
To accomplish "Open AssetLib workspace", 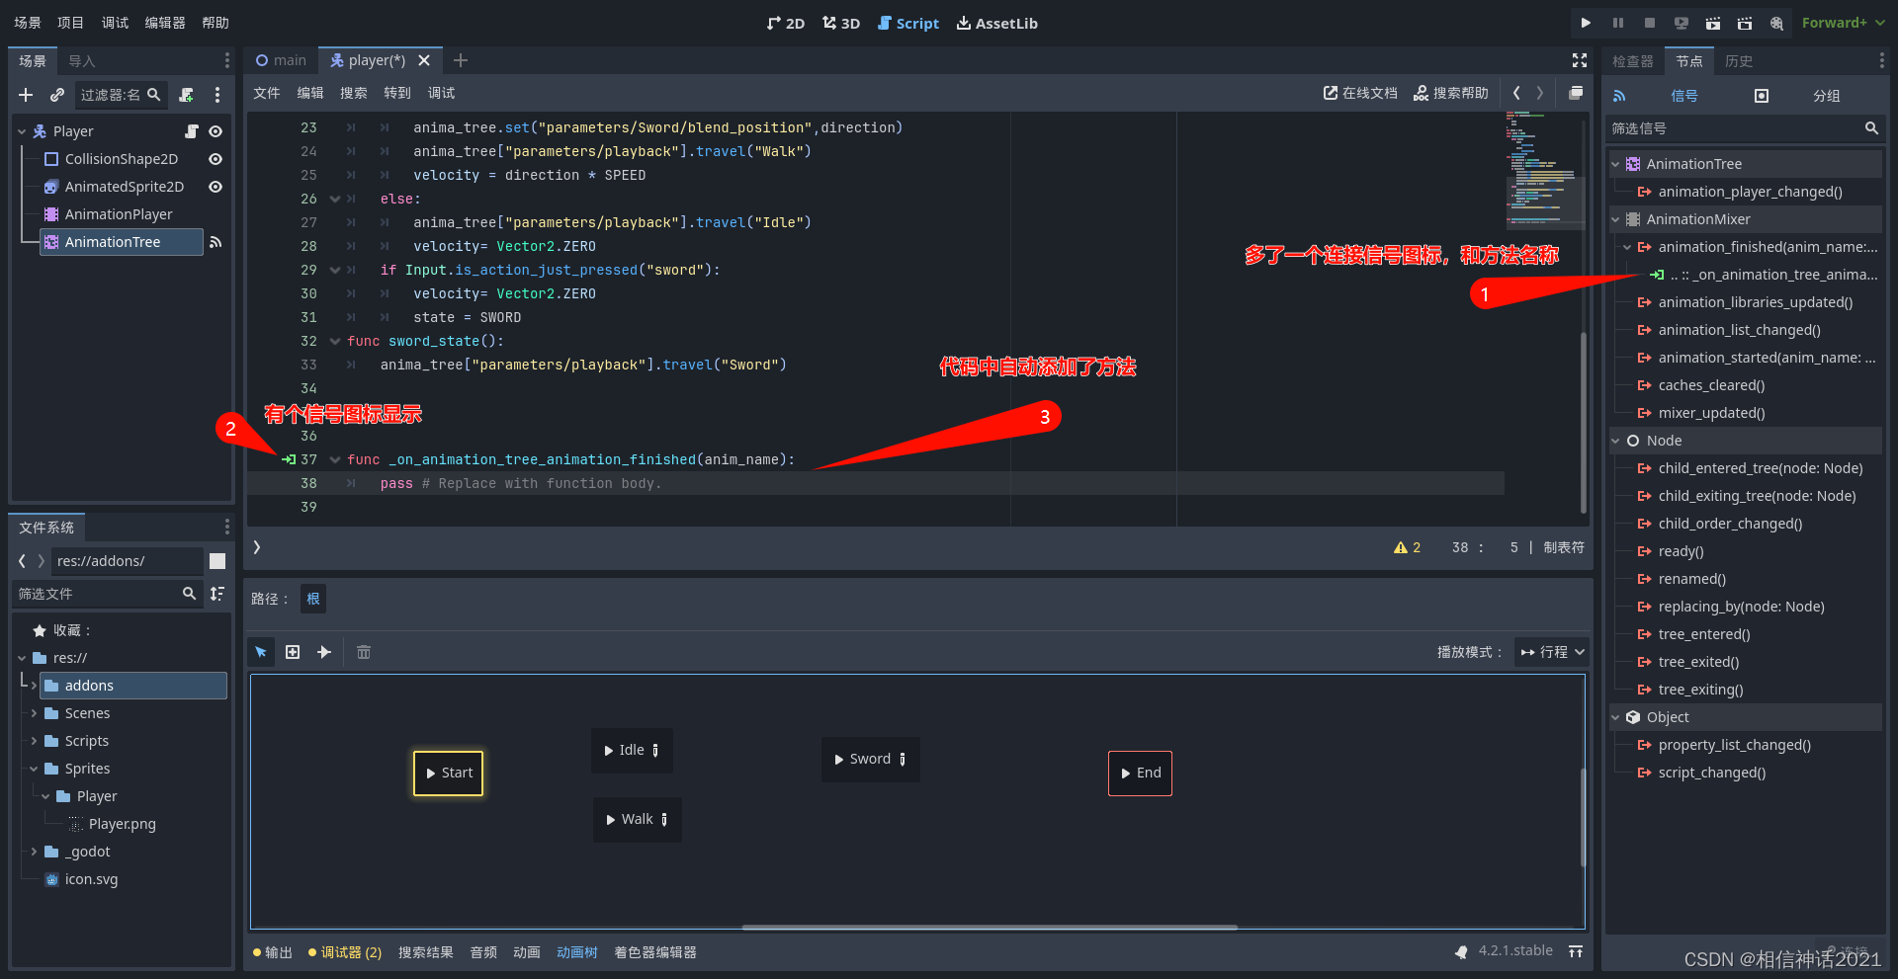I will (x=996, y=23).
